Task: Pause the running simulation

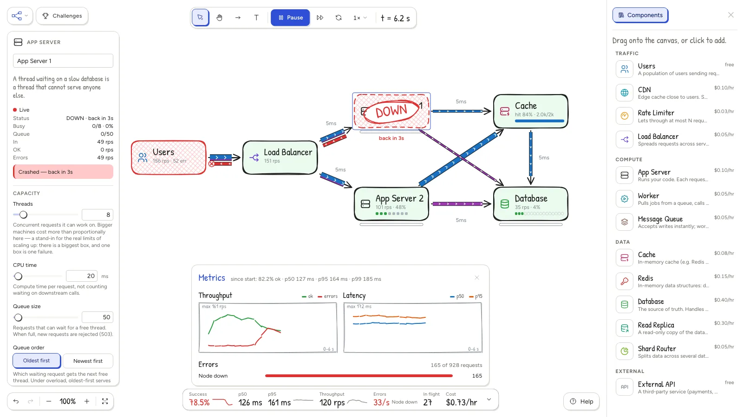Action: [290, 18]
